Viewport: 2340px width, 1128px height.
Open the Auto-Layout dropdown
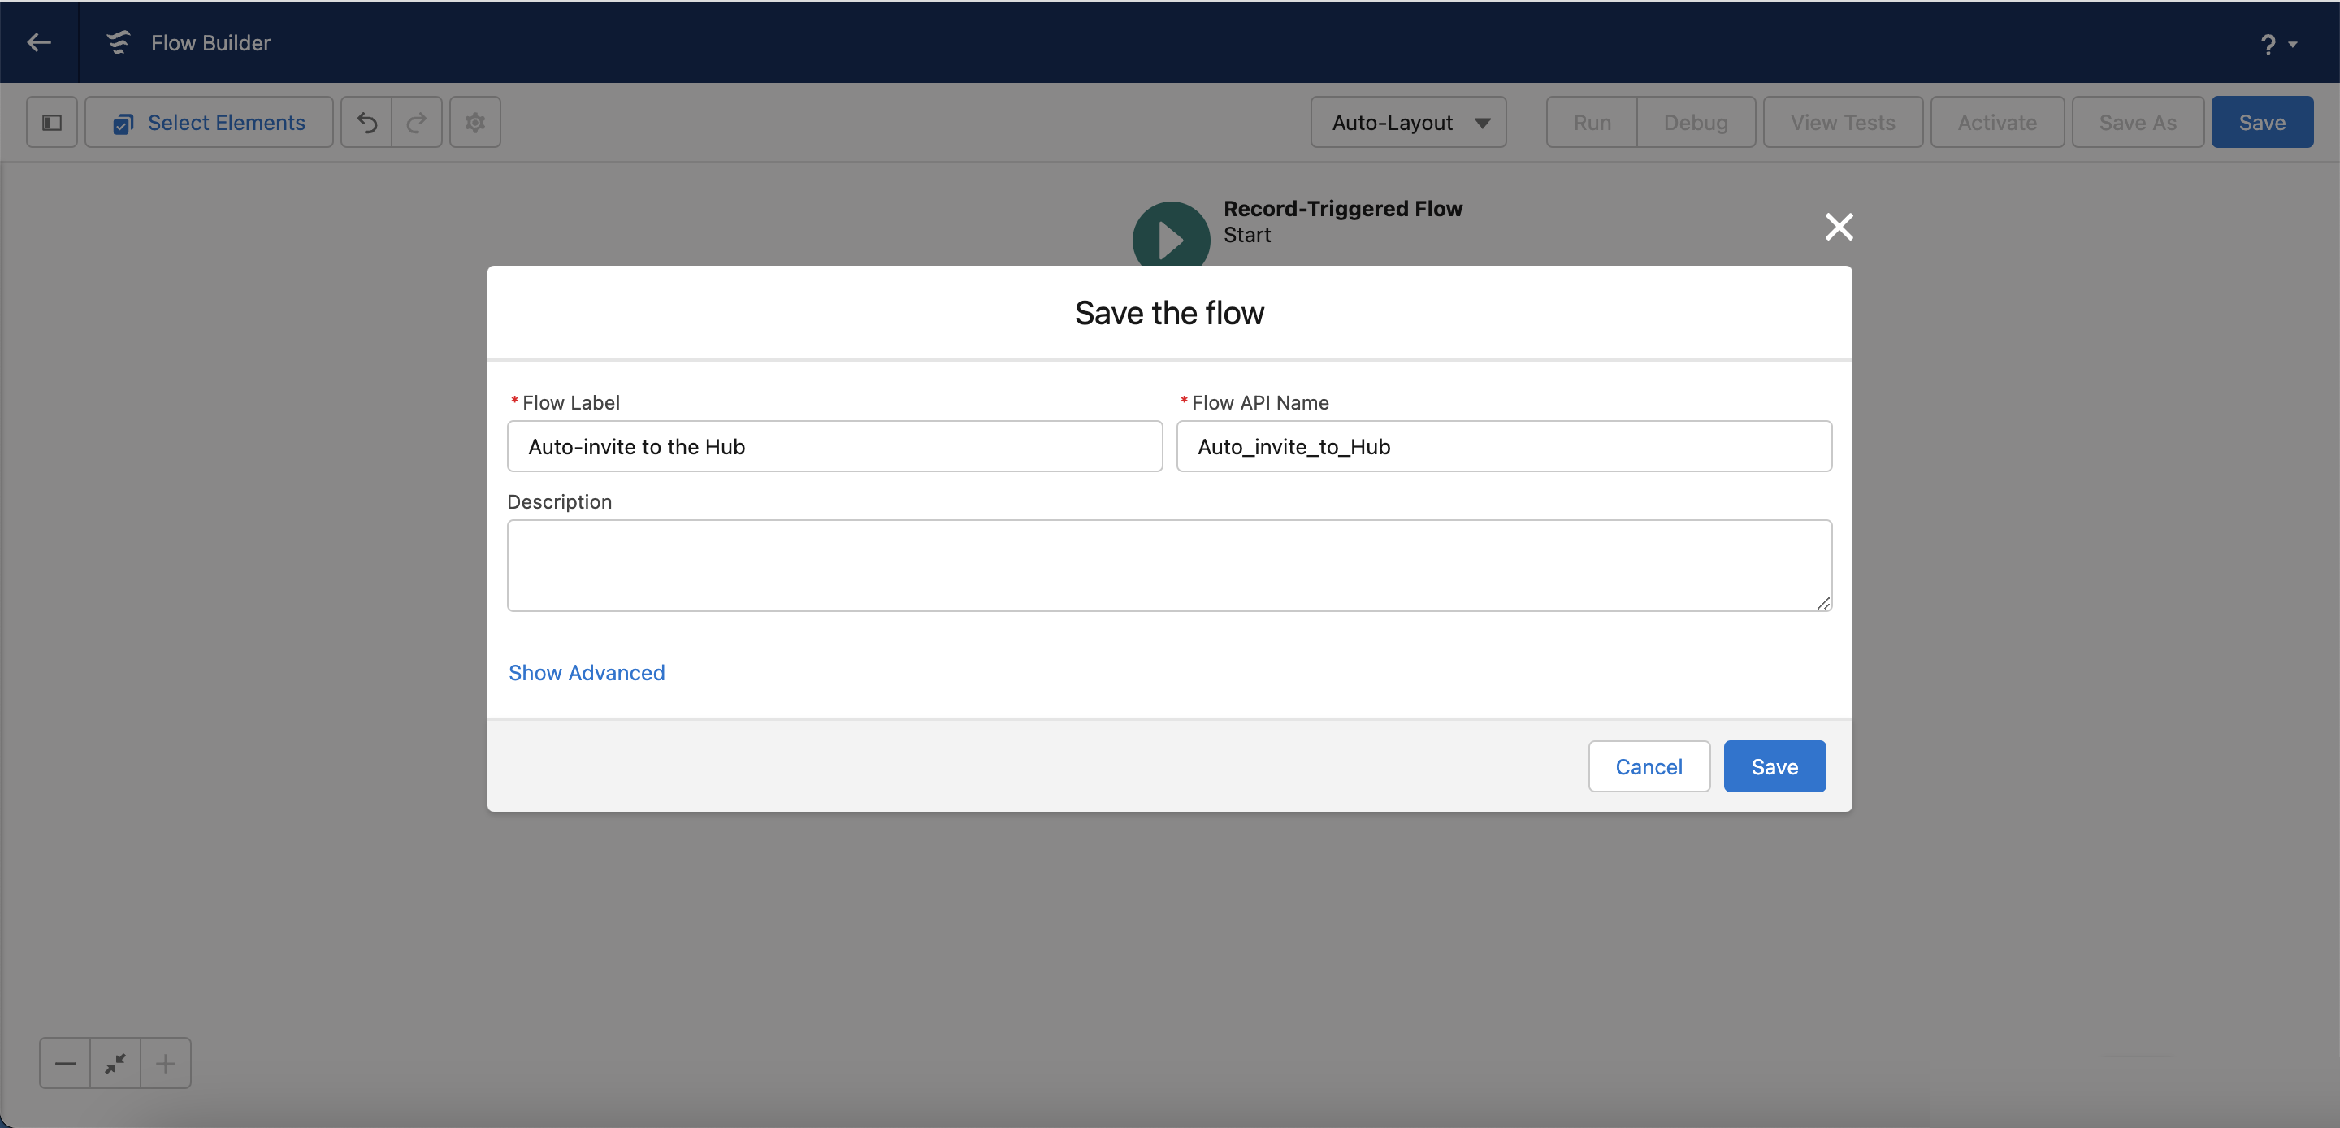pos(1408,122)
